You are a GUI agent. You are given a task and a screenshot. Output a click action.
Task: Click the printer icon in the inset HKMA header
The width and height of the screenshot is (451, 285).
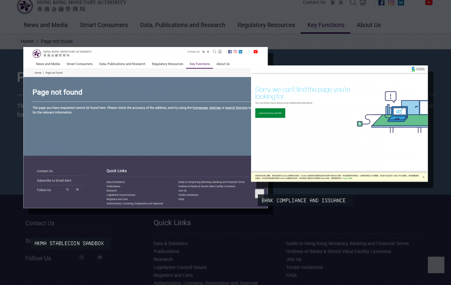coord(220,52)
